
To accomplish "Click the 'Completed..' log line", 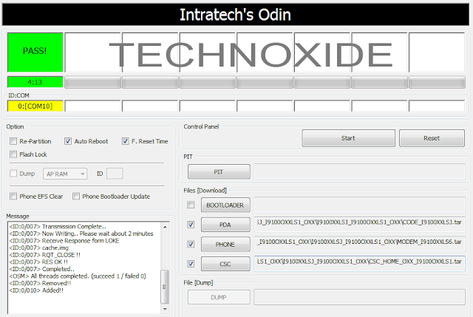I will pyautogui.click(x=41, y=269).
